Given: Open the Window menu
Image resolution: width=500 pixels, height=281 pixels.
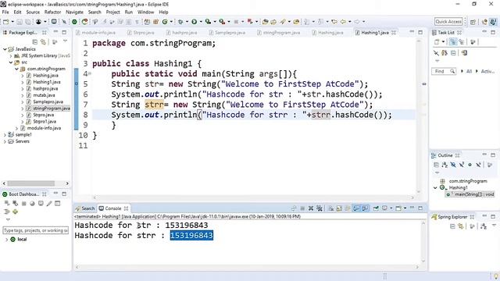Looking at the screenshot, I should click(x=146, y=12).
